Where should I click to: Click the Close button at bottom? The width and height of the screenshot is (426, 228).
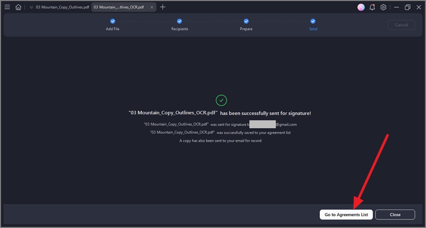coord(395,215)
